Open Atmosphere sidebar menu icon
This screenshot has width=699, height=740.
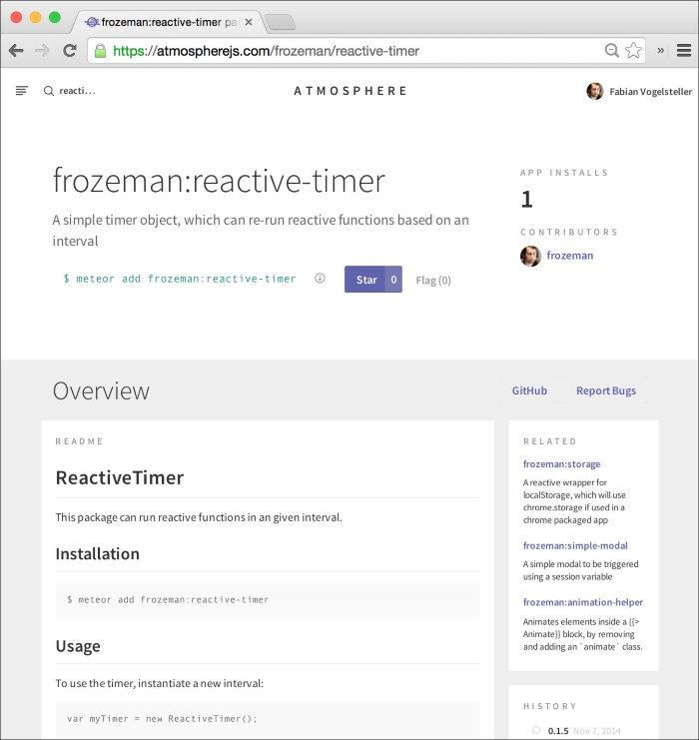click(22, 91)
